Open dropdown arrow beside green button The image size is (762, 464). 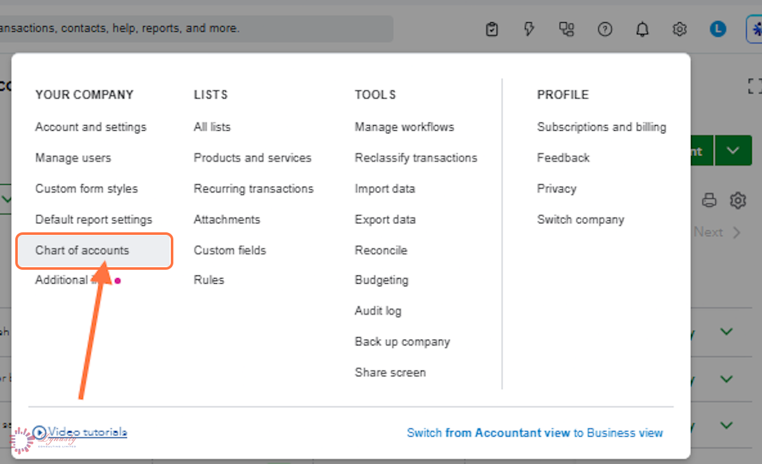733,151
